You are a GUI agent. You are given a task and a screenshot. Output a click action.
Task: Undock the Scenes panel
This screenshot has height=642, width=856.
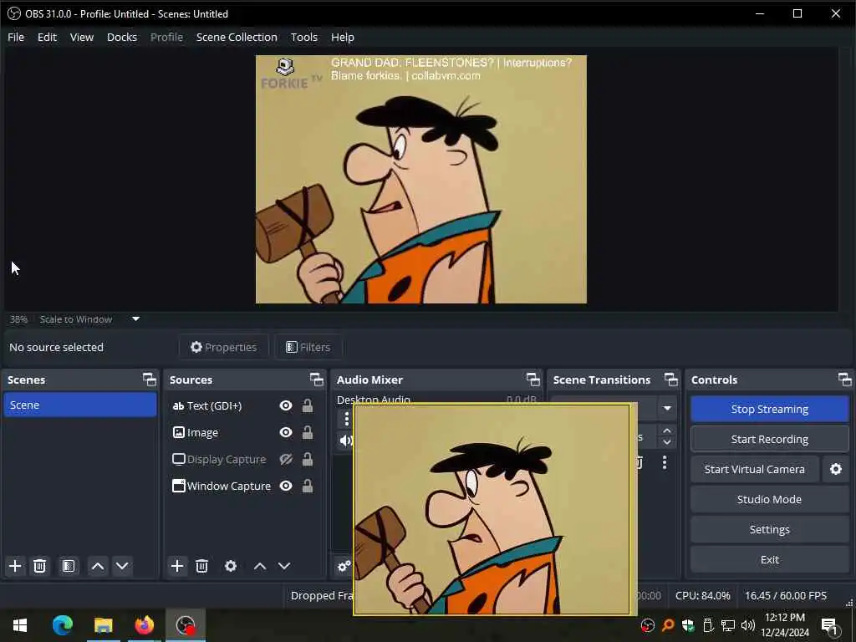[149, 380]
